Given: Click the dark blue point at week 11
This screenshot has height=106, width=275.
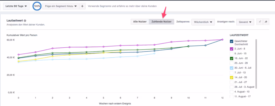Looking at the screenshot, I should point(205,45).
